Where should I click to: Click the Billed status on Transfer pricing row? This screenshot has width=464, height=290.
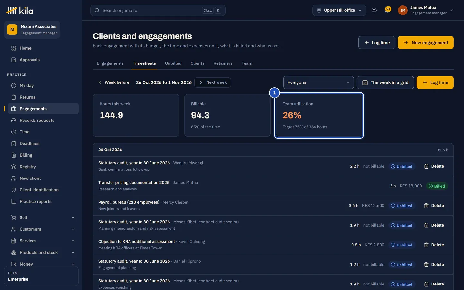(x=437, y=186)
